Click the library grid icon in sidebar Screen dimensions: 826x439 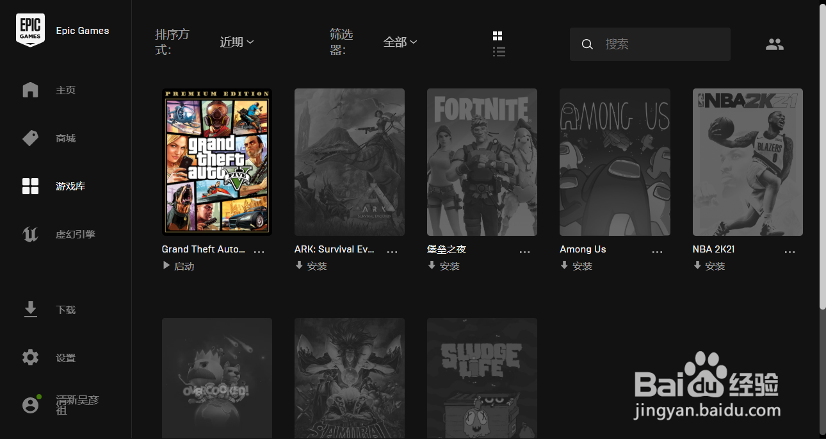[30, 186]
